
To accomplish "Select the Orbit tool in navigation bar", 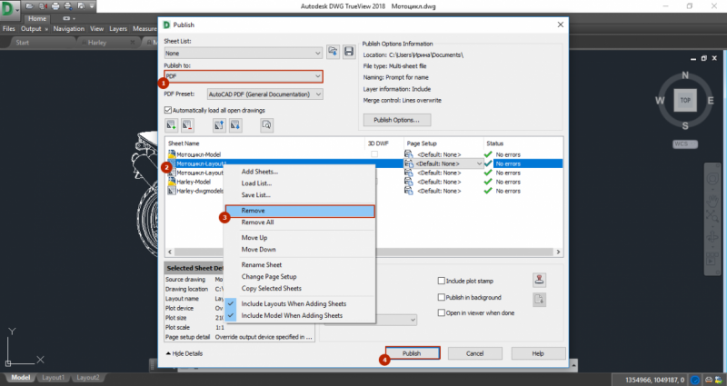I will pos(712,238).
